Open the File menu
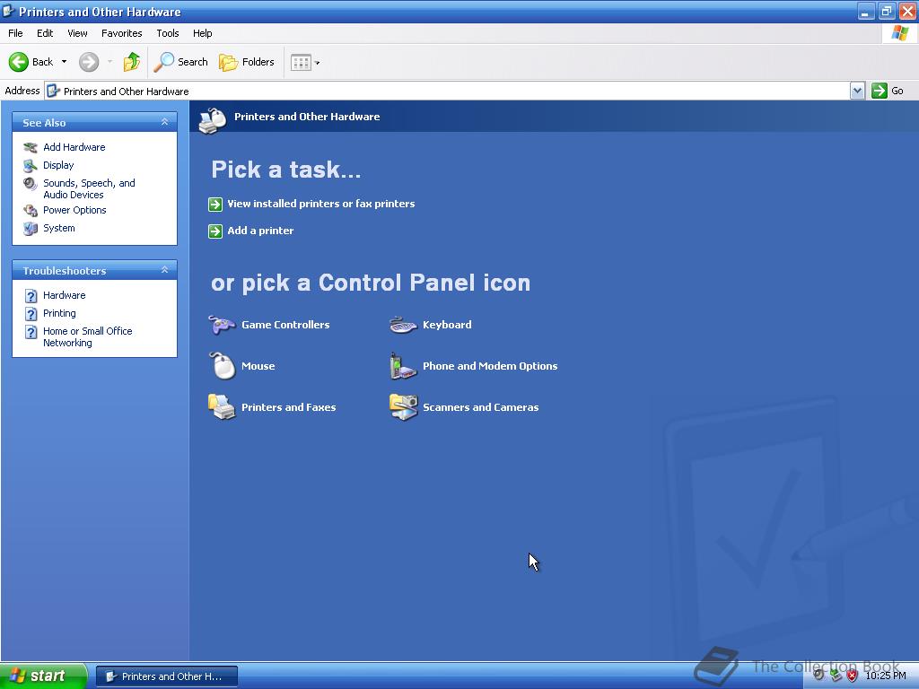The height and width of the screenshot is (689, 919). pyautogui.click(x=15, y=33)
